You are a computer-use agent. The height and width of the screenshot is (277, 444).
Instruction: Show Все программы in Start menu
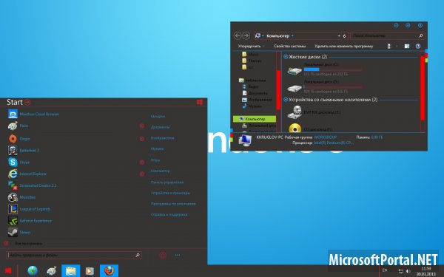point(29,243)
